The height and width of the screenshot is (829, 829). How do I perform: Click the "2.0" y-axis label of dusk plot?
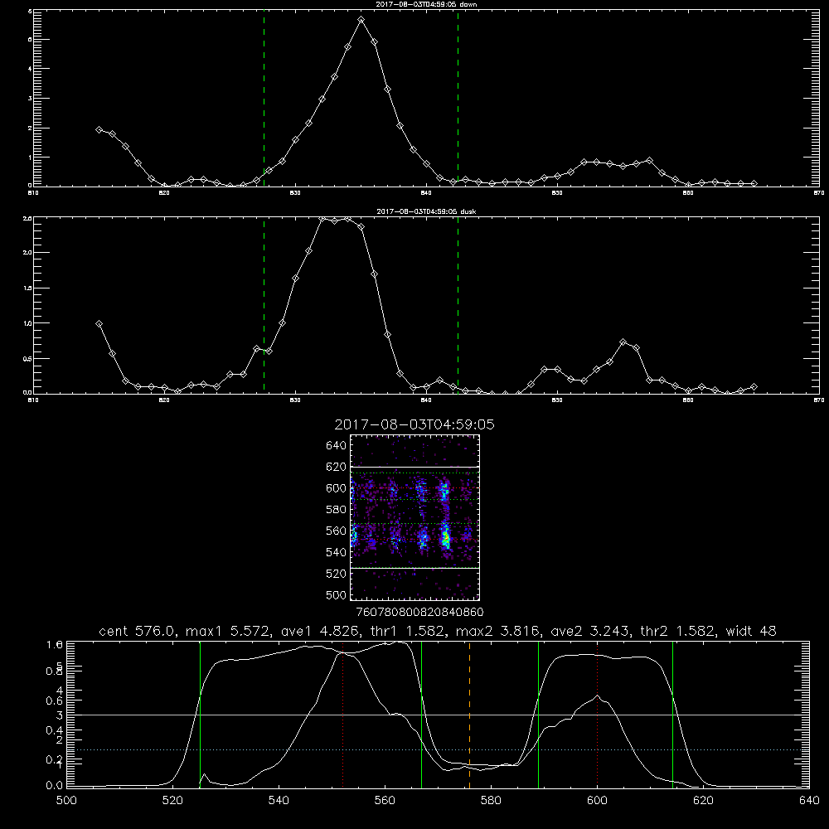28,253
